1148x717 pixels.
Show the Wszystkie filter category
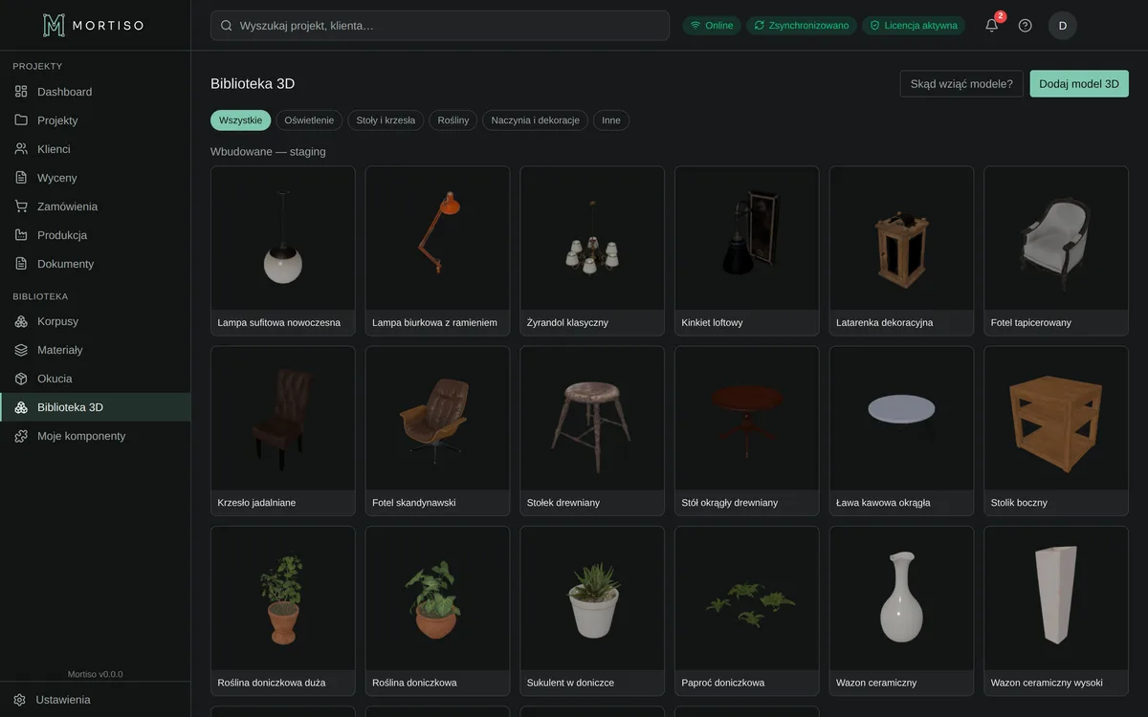tap(241, 120)
